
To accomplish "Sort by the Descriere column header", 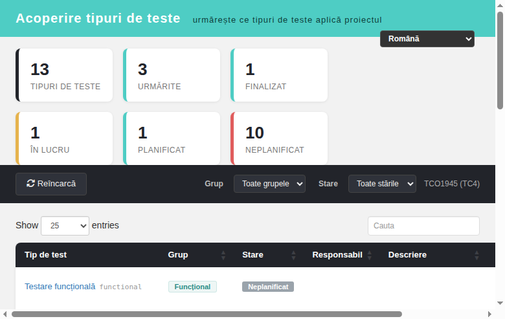I will [434, 255].
